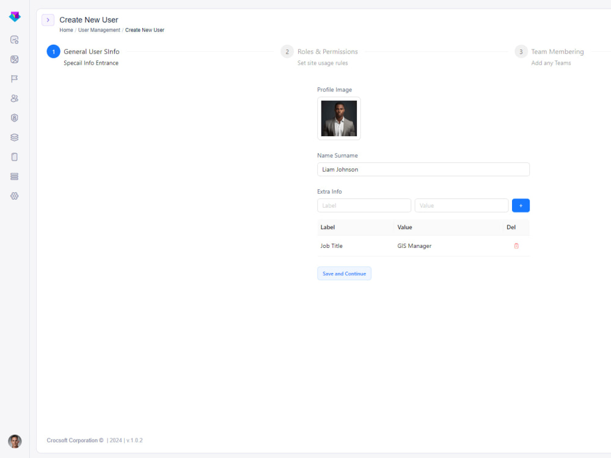Open the mobile device sidebar icon

click(15, 157)
